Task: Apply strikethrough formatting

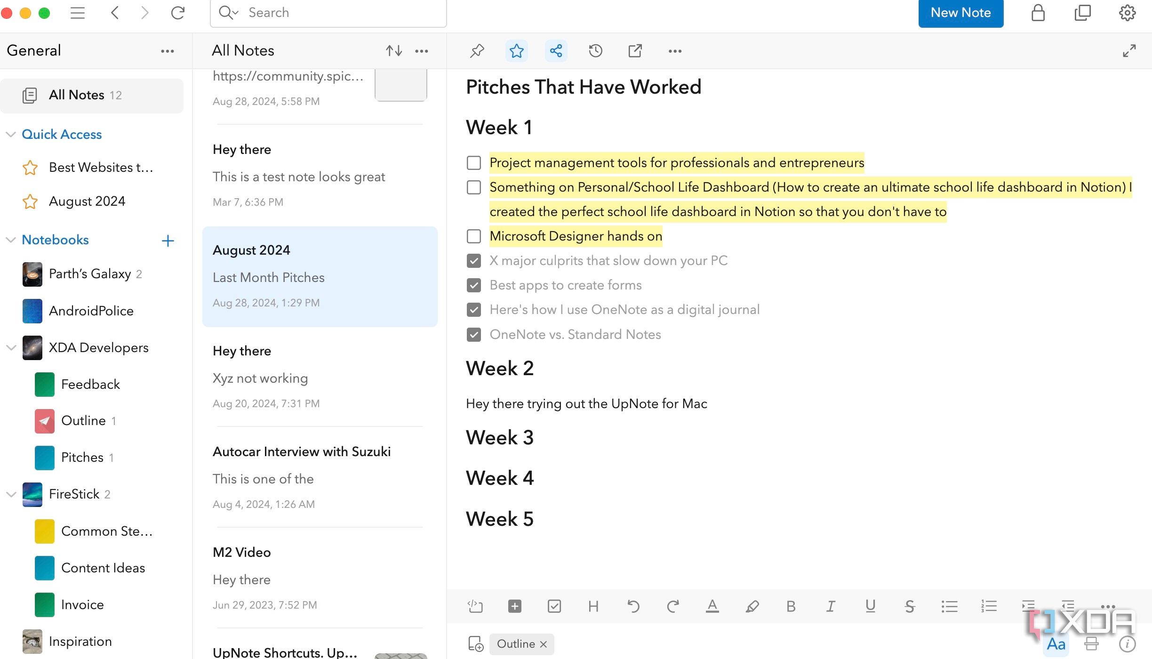Action: tap(910, 606)
